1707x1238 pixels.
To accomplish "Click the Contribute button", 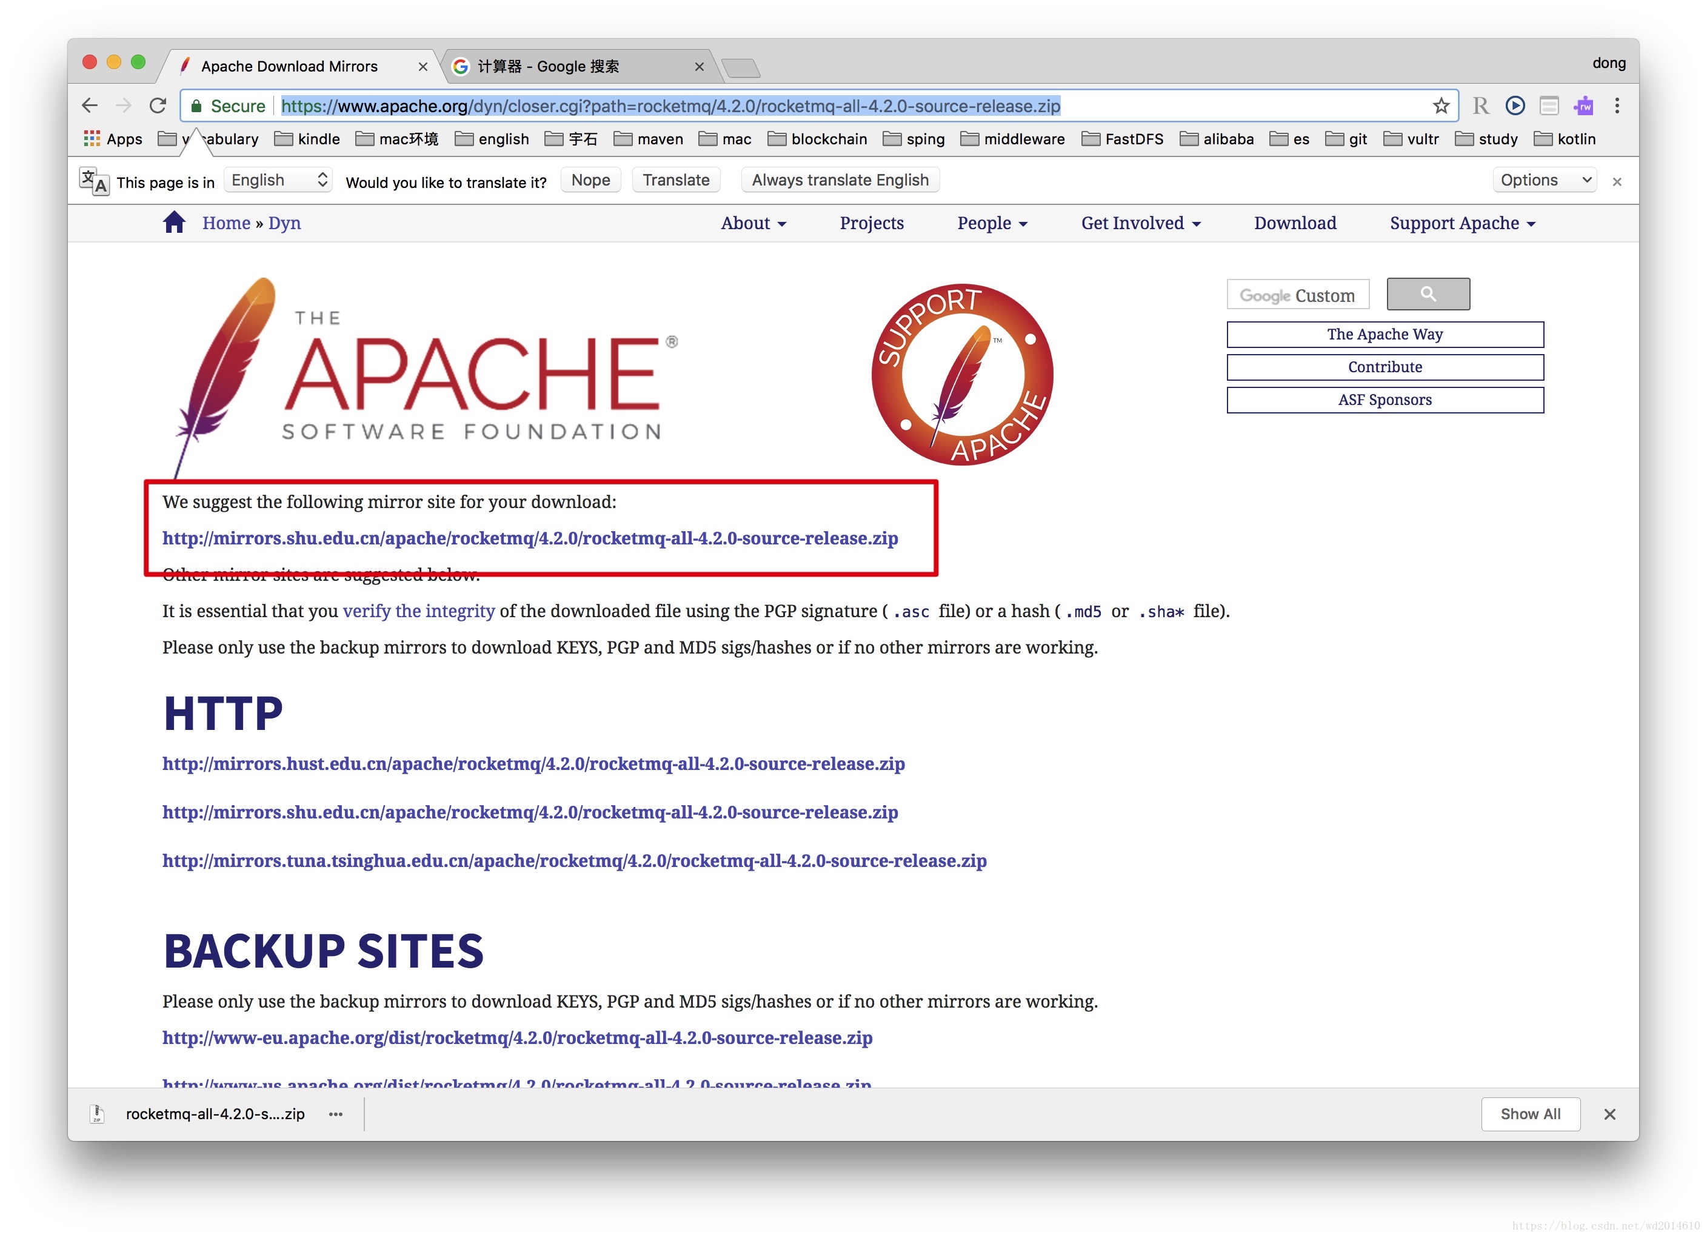I will [x=1385, y=367].
